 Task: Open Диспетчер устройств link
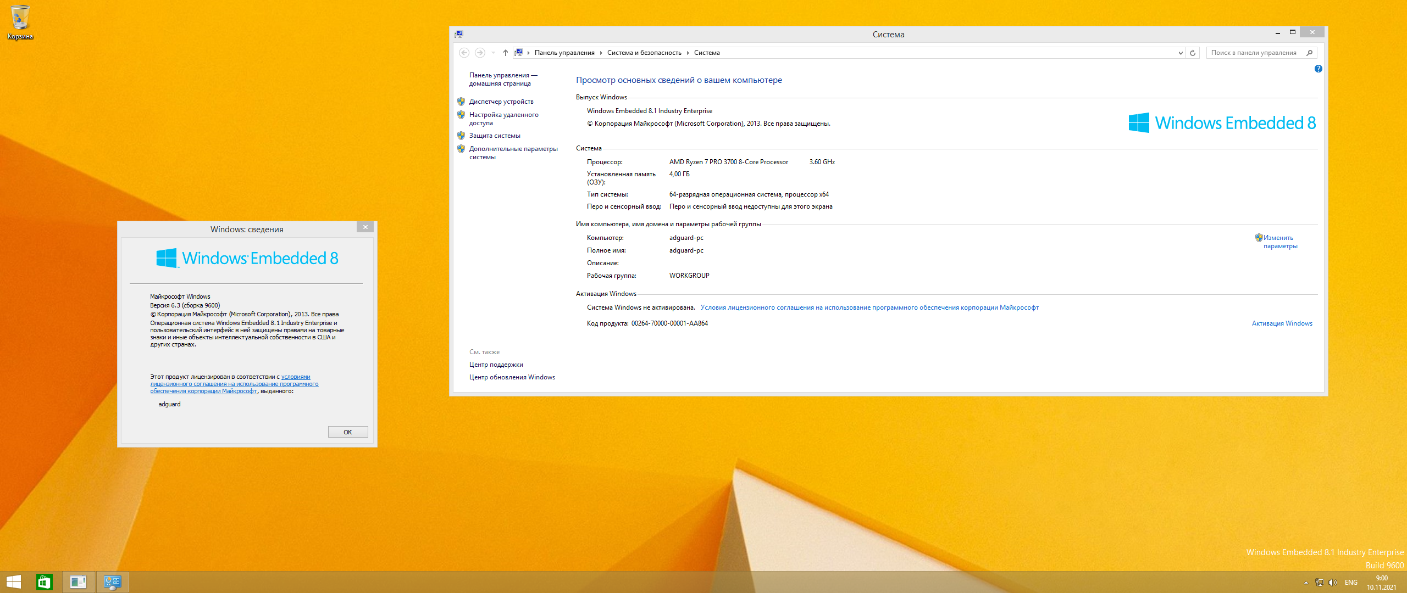pos(501,102)
